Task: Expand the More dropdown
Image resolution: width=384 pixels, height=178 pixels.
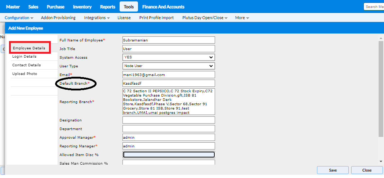Action: coord(242,18)
